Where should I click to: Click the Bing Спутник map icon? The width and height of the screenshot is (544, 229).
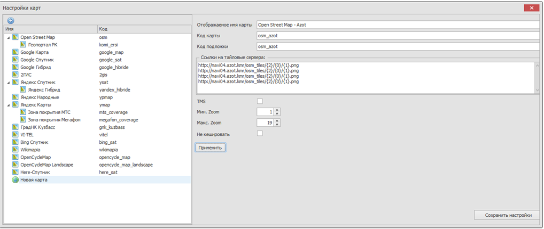(15, 143)
